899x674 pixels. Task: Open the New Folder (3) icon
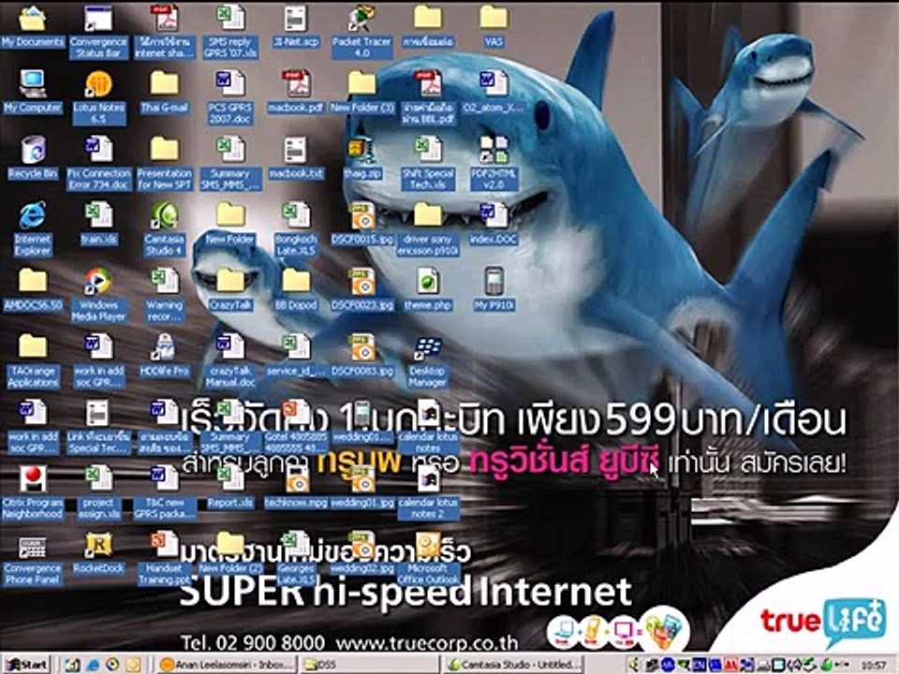pyautogui.click(x=361, y=93)
